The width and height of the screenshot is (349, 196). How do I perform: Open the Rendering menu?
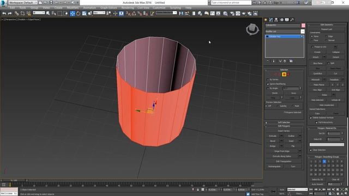pyautogui.click(x=128, y=8)
